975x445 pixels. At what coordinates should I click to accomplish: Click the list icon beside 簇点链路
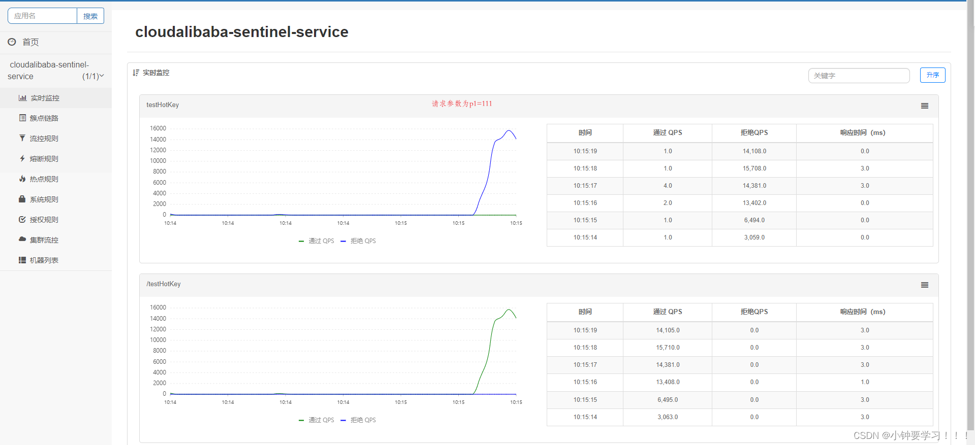[22, 118]
